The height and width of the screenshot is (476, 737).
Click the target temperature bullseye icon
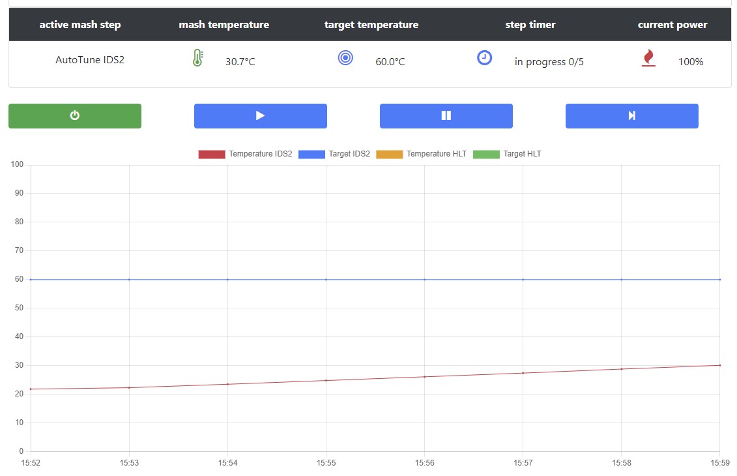[x=345, y=58]
